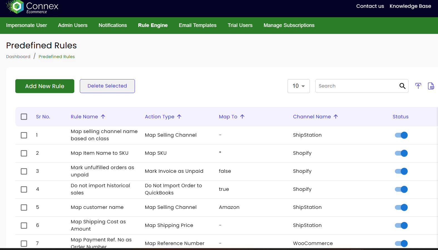Sort by Action Type arrow
Screen dimensions: 438x250
179,117
